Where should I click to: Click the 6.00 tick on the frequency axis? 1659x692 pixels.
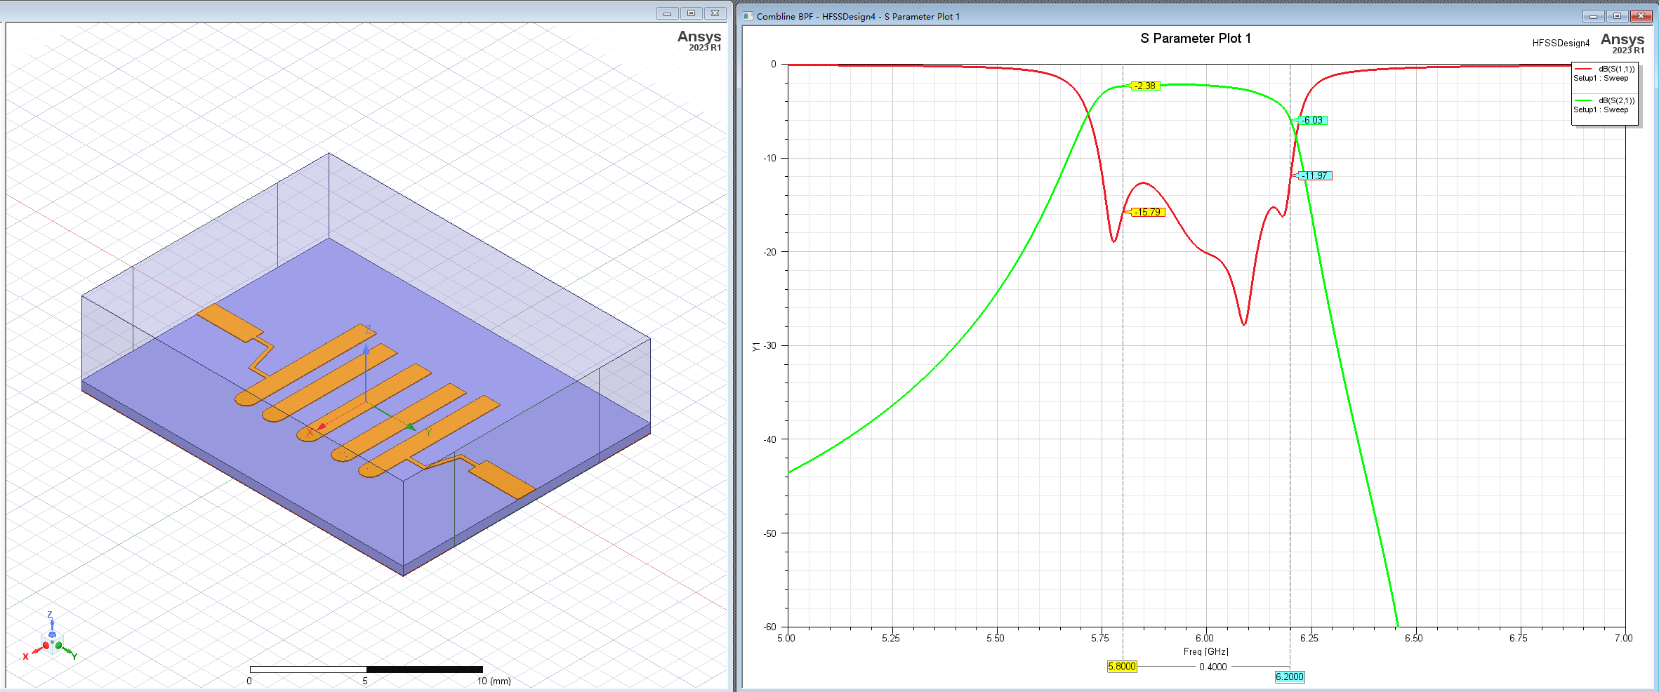[1205, 638]
